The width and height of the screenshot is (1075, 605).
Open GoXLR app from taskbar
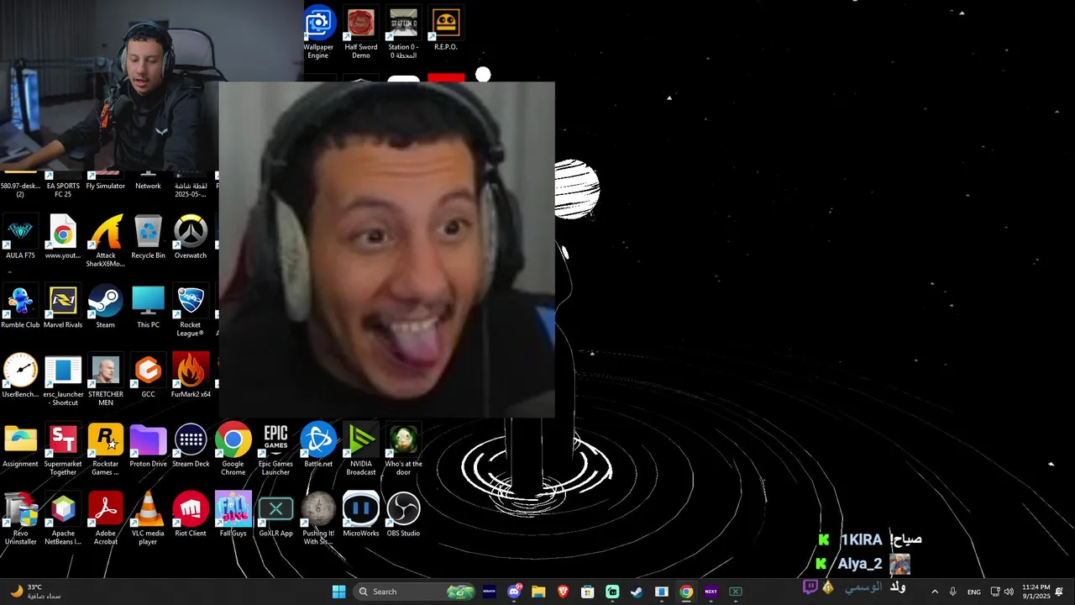(735, 592)
